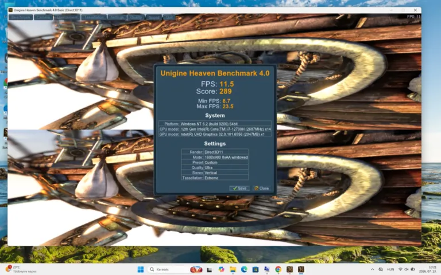Click the Unigine Heaven Benchmark 4.0 heading
The image size is (441, 275).
click(215, 73)
